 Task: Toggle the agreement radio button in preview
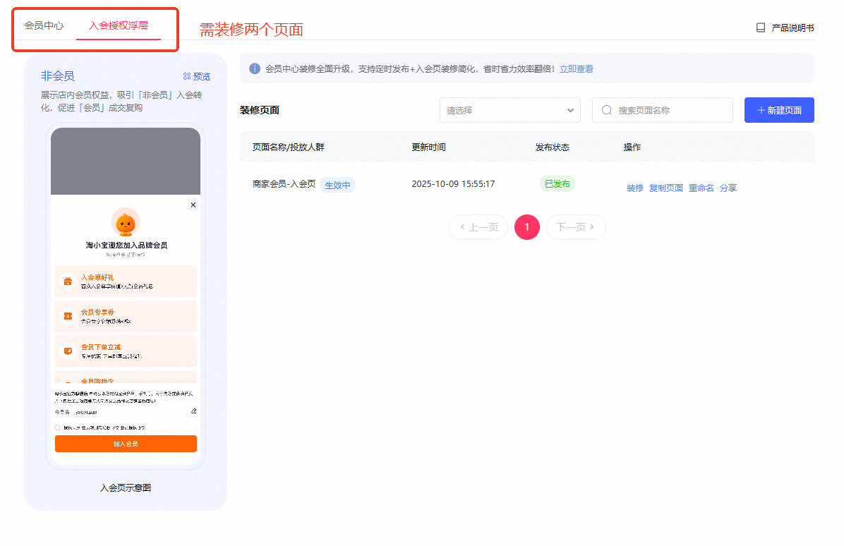pyautogui.click(x=58, y=427)
